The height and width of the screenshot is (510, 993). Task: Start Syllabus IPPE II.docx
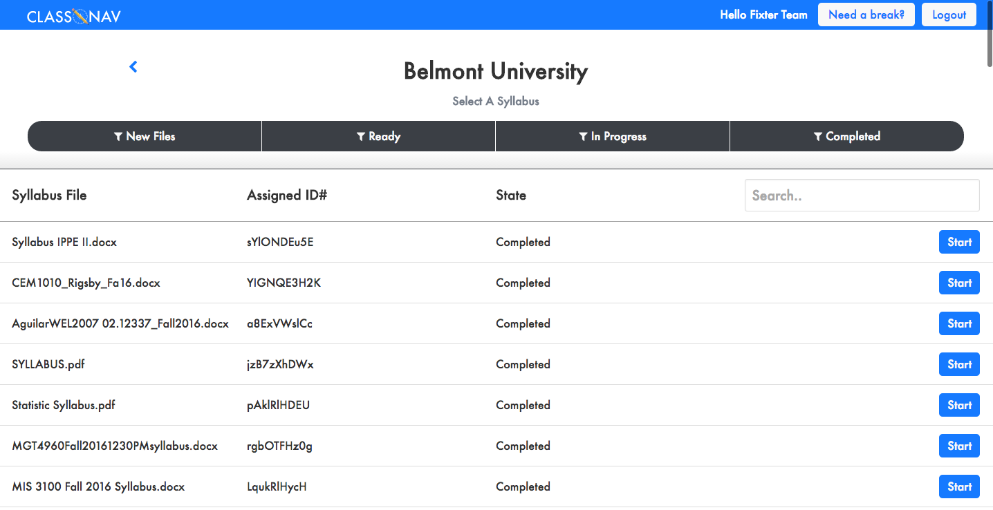pyautogui.click(x=959, y=242)
